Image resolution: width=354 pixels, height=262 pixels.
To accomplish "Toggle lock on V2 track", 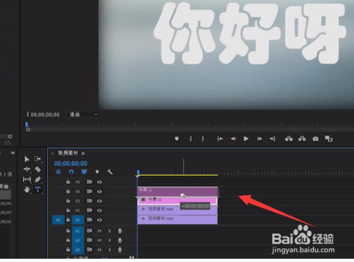I will pyautogui.click(x=68, y=210).
